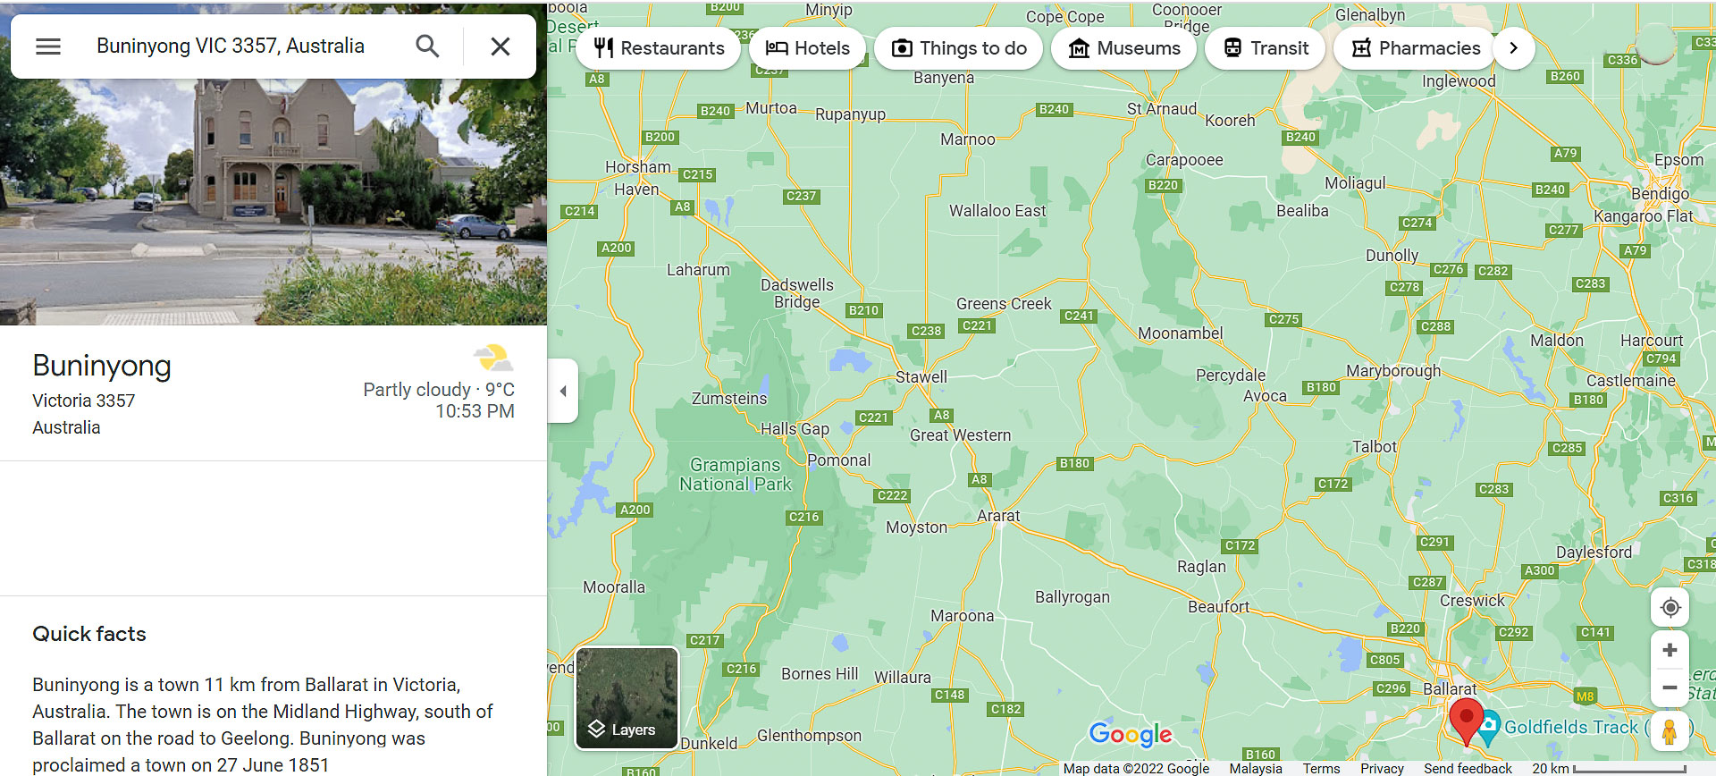The height and width of the screenshot is (776, 1716).
Task: Filter map by Restaurants
Action: coord(659,48)
